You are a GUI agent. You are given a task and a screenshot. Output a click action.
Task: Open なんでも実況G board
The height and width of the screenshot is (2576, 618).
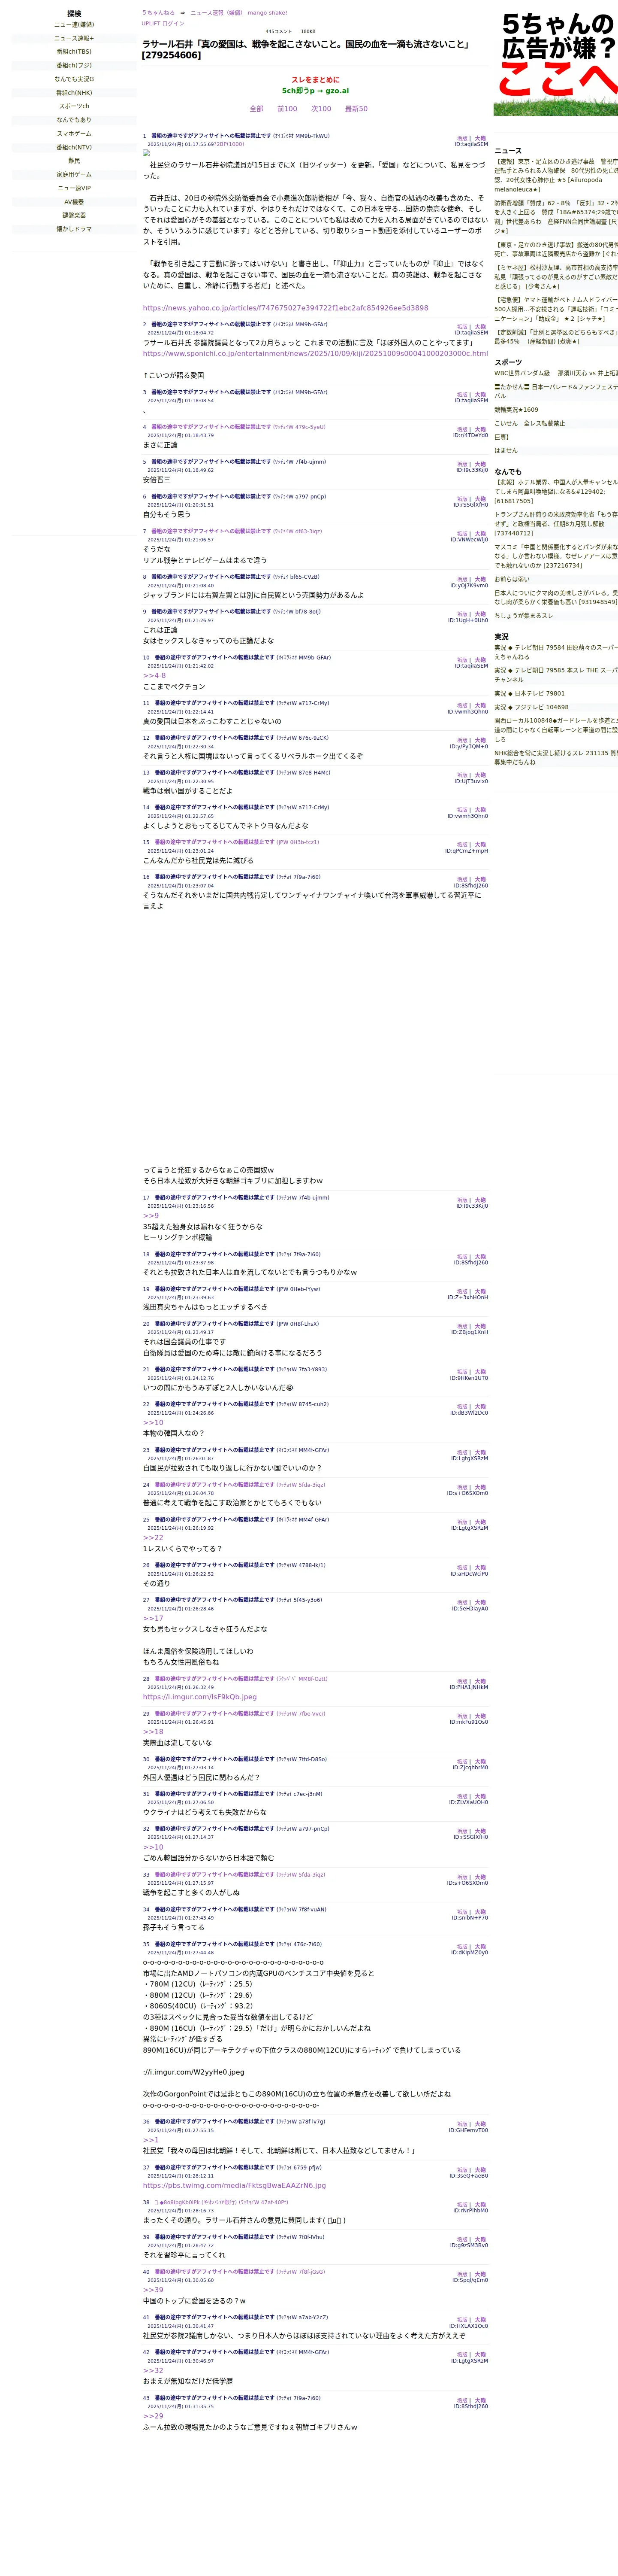click(x=74, y=79)
